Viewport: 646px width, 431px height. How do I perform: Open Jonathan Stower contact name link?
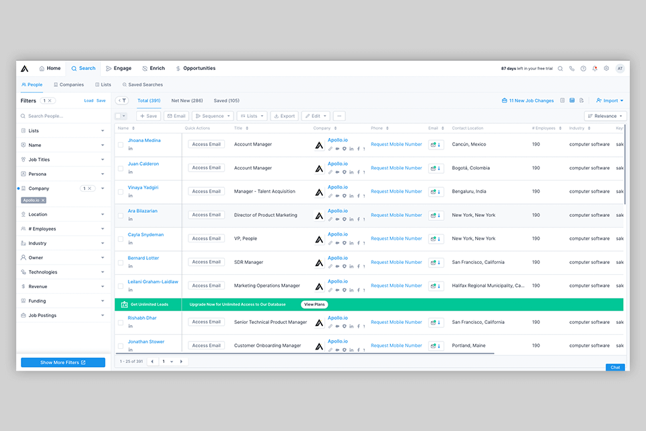(146, 341)
